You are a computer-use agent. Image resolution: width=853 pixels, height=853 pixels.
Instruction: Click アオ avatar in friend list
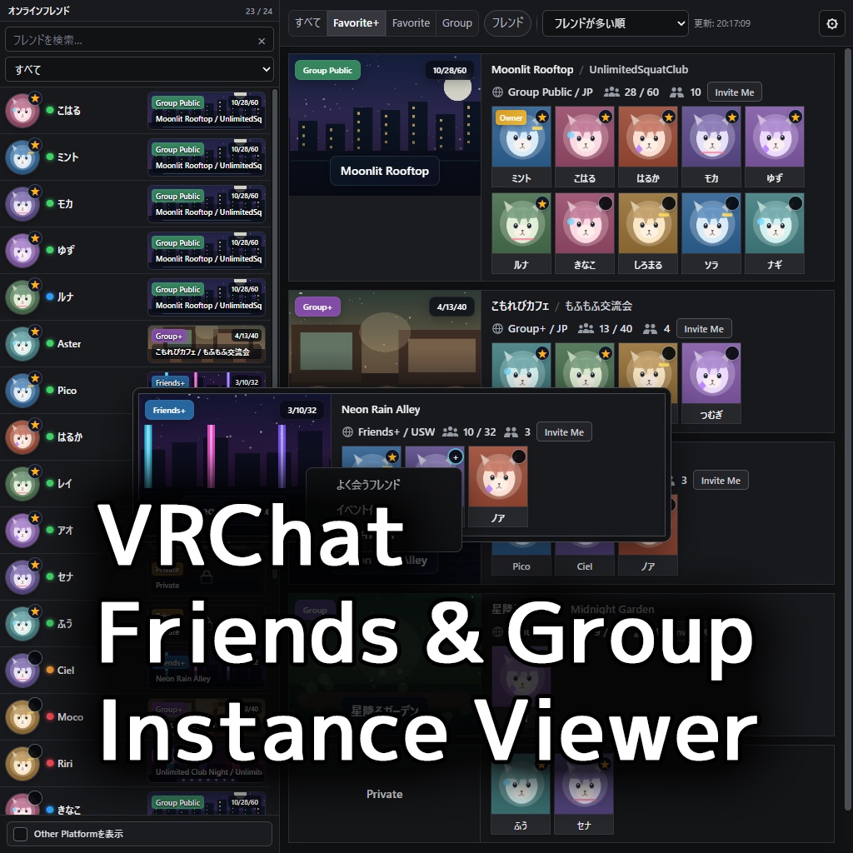coord(22,531)
